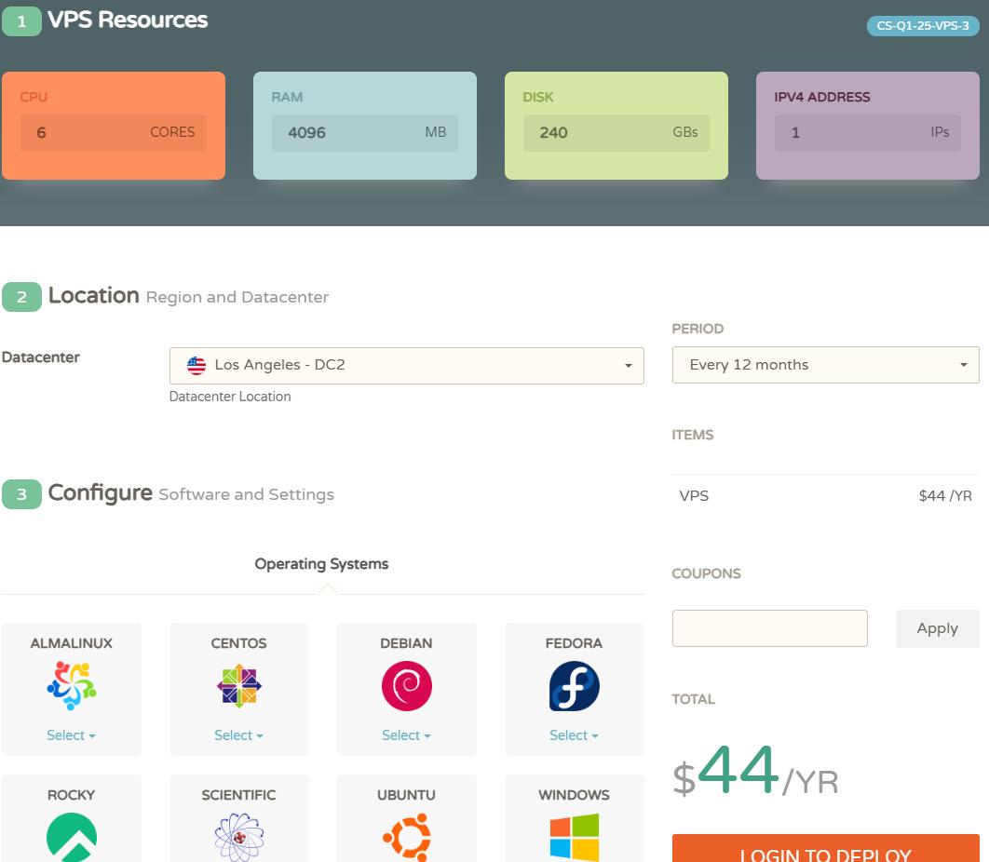This screenshot has height=862, width=989.
Task: Open the AlmaLinux Select dropdown
Action: (x=72, y=735)
